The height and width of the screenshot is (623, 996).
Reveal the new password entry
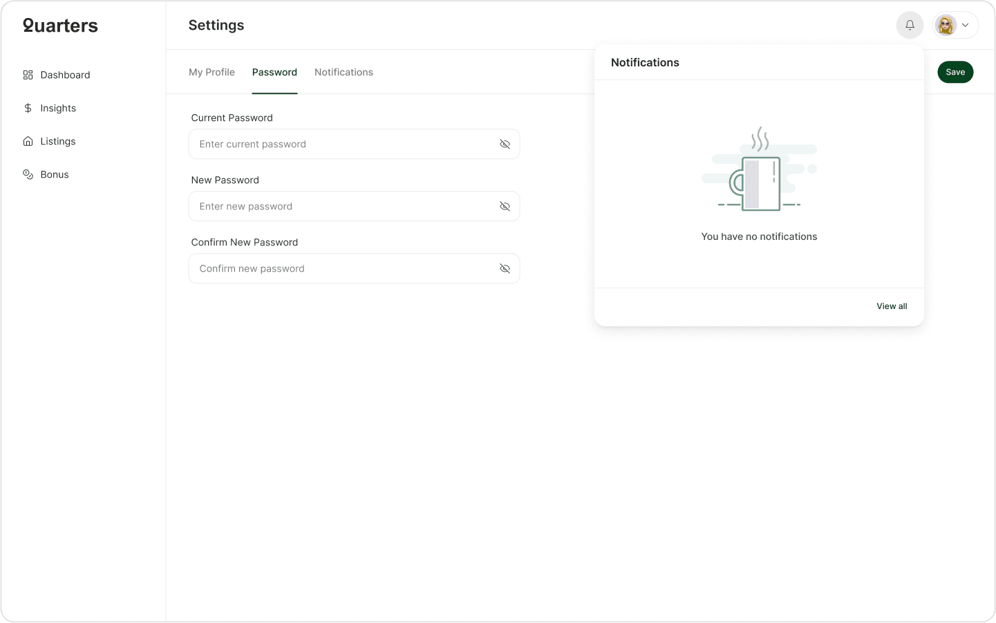[505, 206]
